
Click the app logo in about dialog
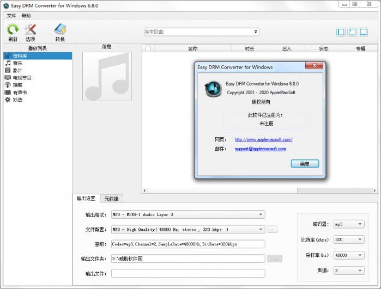213,89
